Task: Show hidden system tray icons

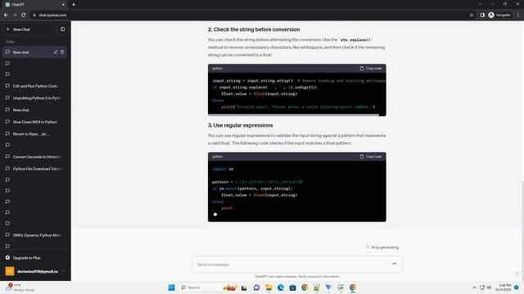Action: pyautogui.click(x=474, y=287)
